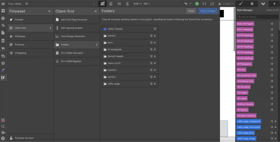Image resolution: width=280 pixels, height=142 pixels.
Task: Click the Search classes field
Action: pos(258,17)
